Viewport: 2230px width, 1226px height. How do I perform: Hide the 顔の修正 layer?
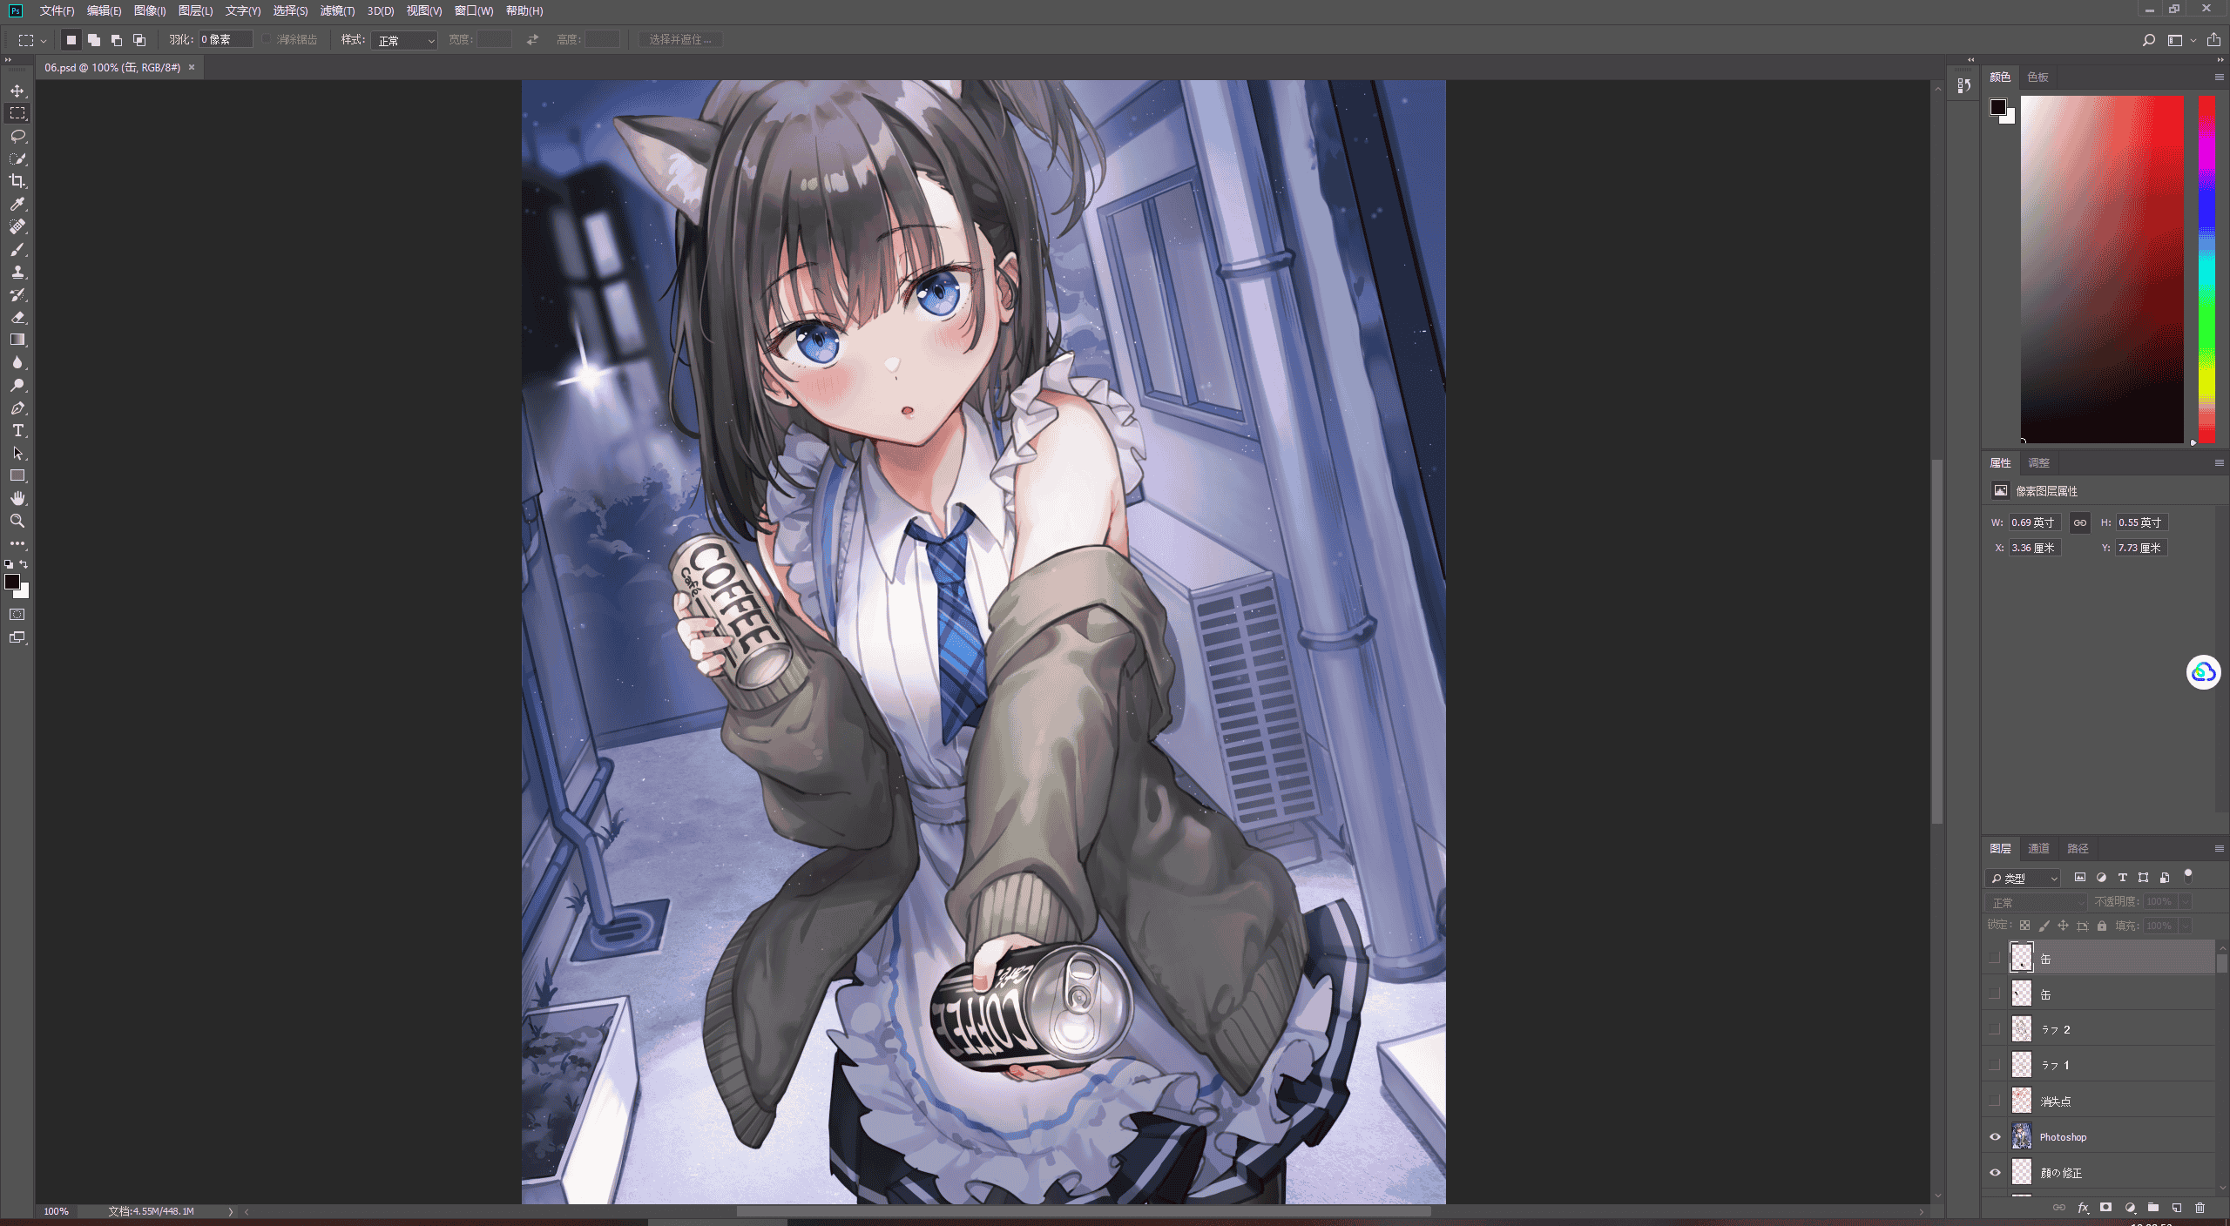point(1995,1172)
